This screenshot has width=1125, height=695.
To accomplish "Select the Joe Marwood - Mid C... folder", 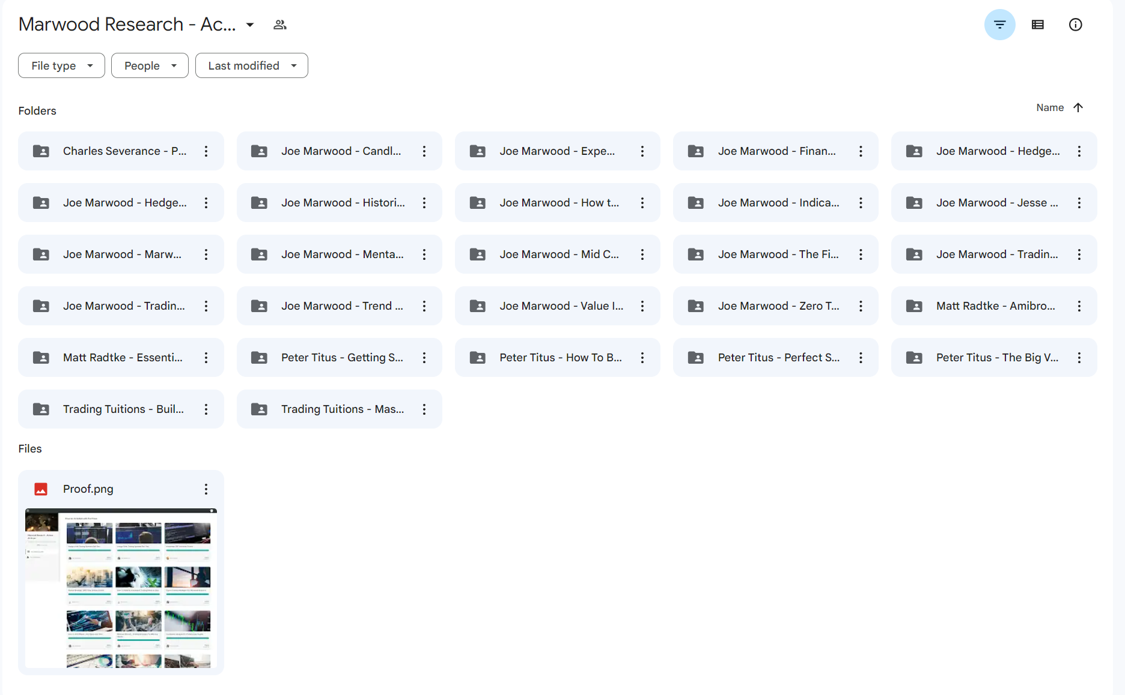I will pos(557,254).
